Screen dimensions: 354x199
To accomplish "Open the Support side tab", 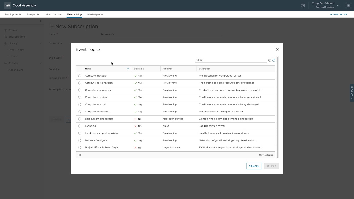I will 352,93.
